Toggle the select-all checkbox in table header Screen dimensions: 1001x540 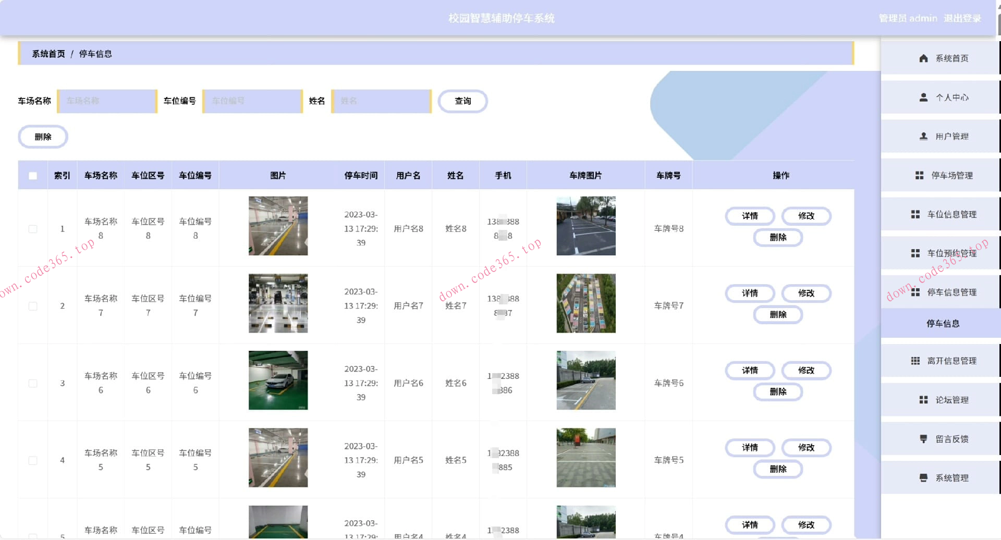pyautogui.click(x=33, y=176)
